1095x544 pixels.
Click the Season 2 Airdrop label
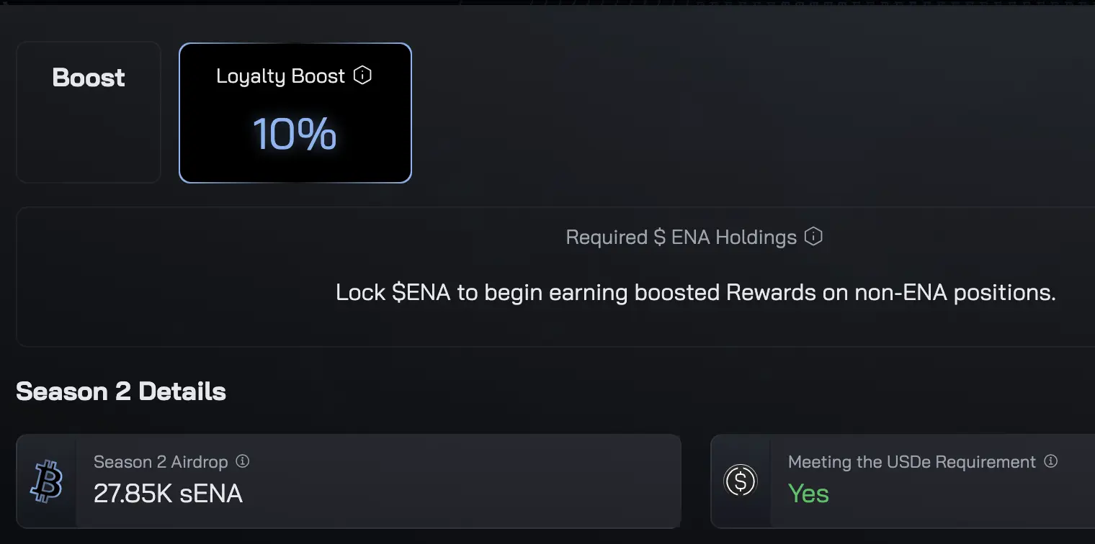161,462
